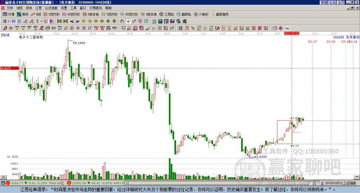Toggle the crosshair cursor button
The width and height of the screenshot is (360, 193).
coord(128,21)
